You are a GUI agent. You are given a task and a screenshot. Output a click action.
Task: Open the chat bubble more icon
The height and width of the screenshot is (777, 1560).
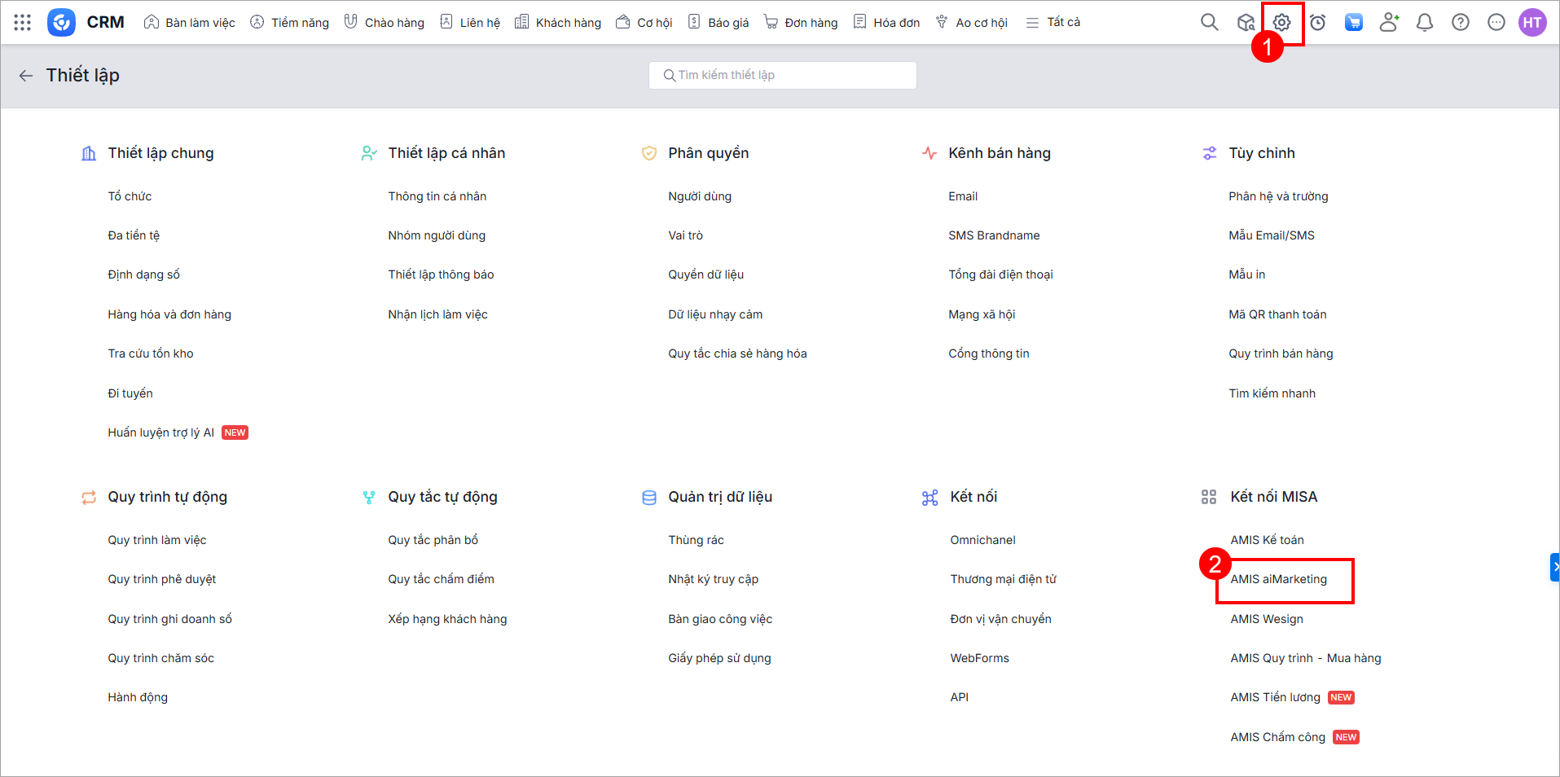(1496, 23)
